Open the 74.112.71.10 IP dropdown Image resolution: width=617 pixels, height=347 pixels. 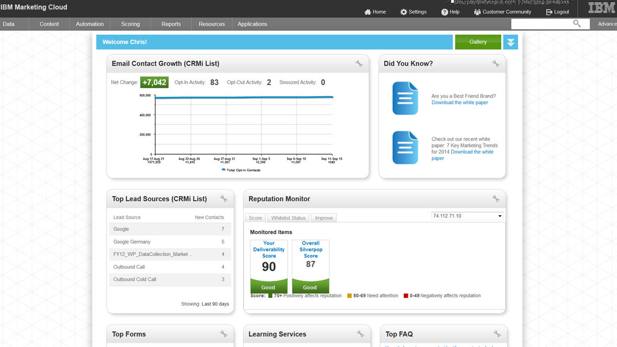[467, 216]
